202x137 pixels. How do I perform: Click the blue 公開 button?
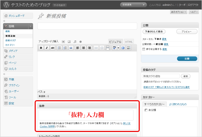(x=187, y=59)
